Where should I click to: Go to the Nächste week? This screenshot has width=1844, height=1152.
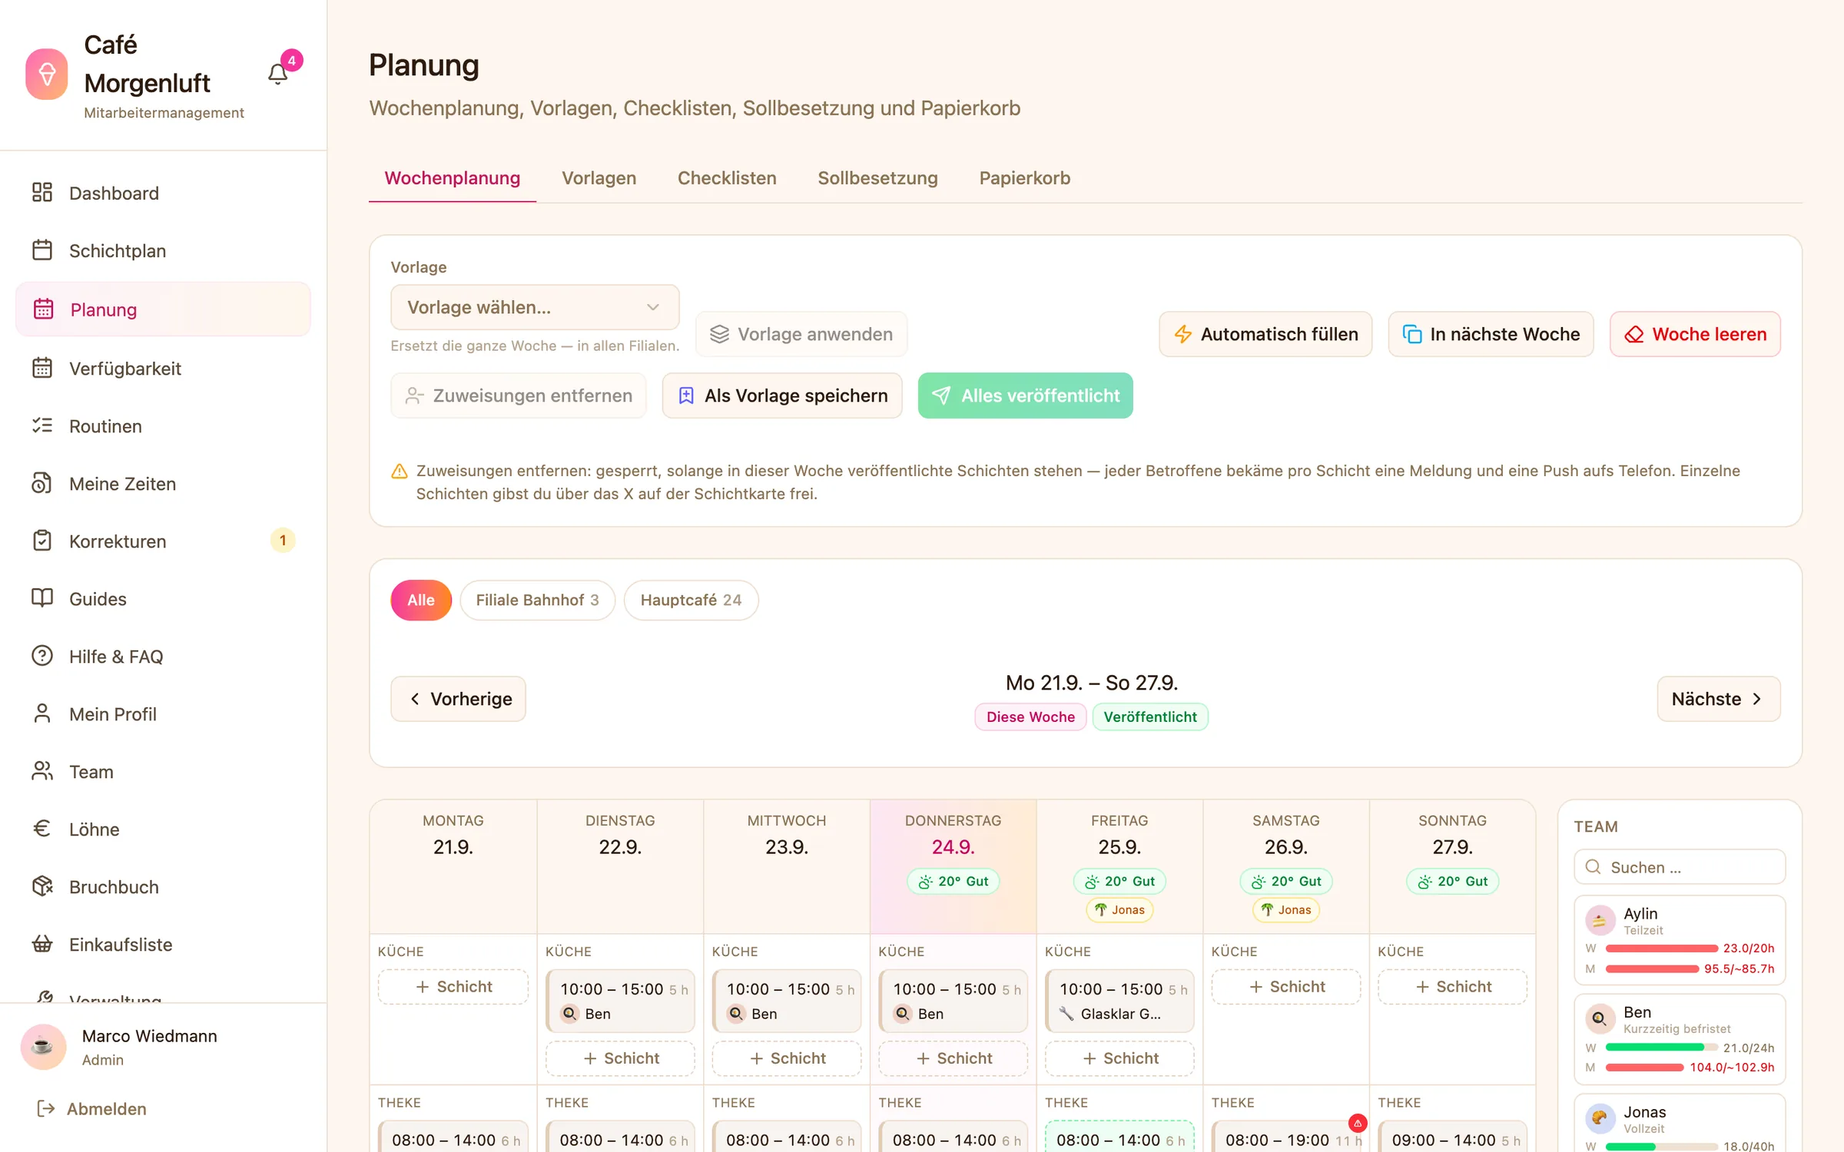click(1718, 699)
